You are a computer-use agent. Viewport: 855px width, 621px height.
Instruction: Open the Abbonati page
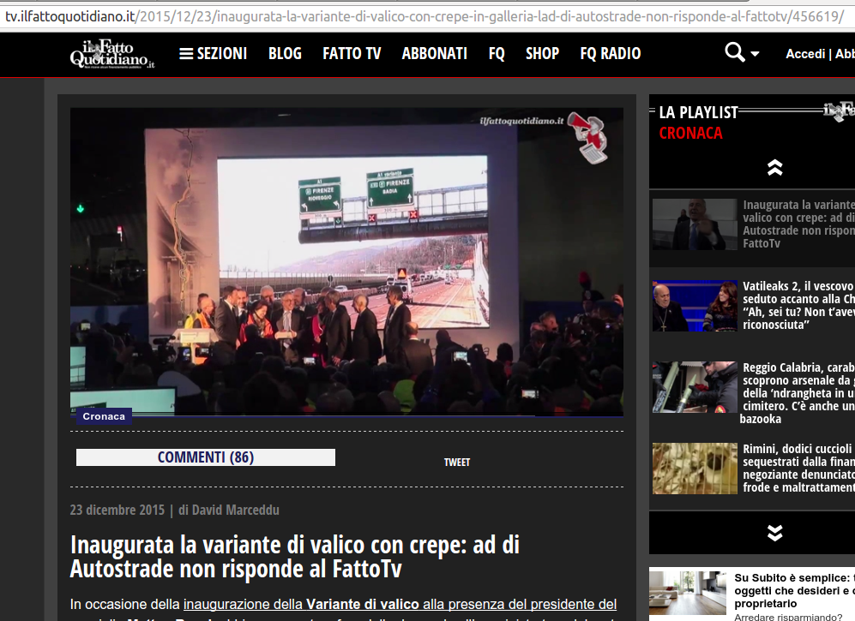435,53
